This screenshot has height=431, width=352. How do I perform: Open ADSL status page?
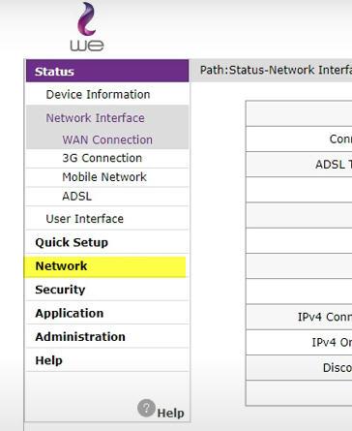[77, 196]
